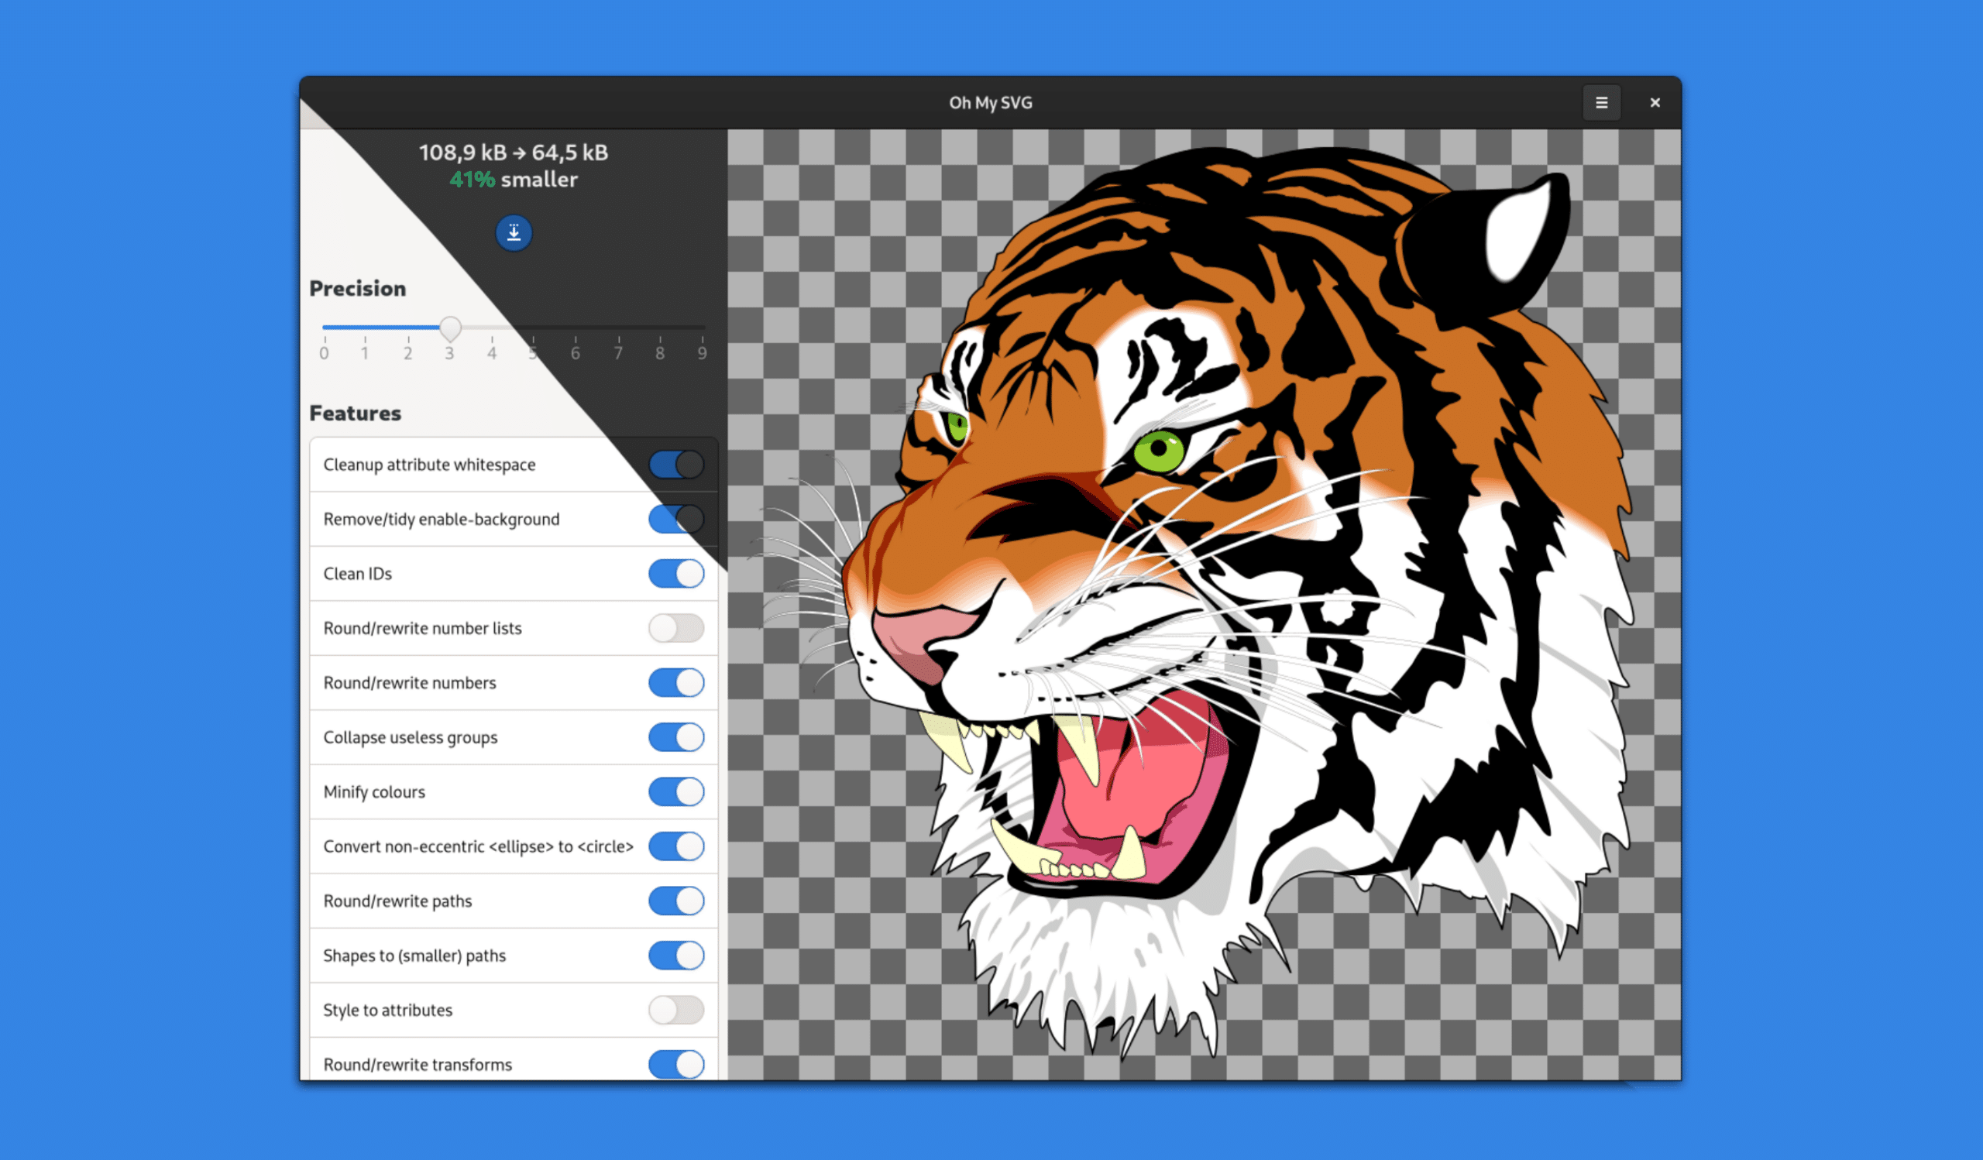The image size is (1983, 1160).
Task: Click the Precision slider handle
Action: pos(450,328)
